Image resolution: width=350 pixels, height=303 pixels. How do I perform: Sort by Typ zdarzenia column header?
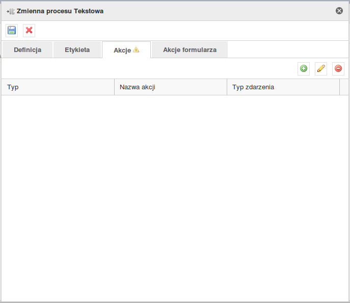pos(283,87)
